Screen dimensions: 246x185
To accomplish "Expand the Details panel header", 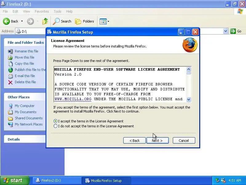I will click(x=25, y=139).
